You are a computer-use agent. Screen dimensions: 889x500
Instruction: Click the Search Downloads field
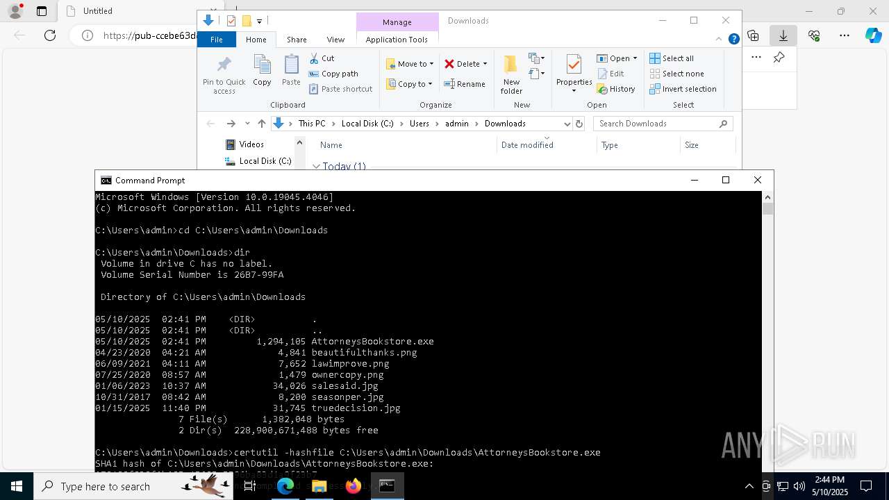point(663,124)
